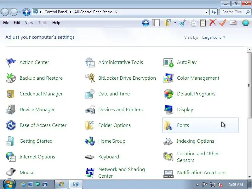Click the Control Panel breadcrumb
Viewport: 252px width, 189px height.
coord(56,12)
